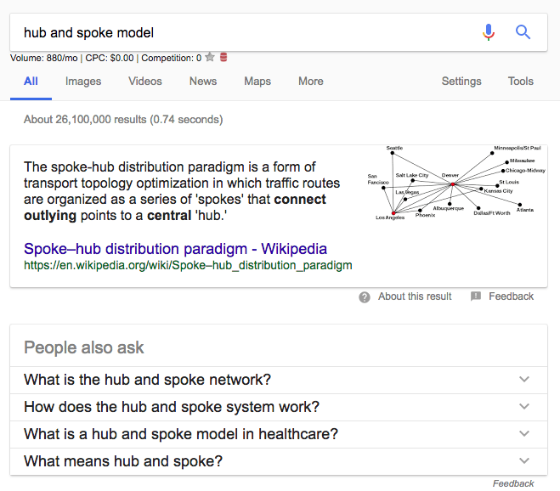Click the airline route map thumbnail
This screenshot has height=491, width=560.
(455, 183)
